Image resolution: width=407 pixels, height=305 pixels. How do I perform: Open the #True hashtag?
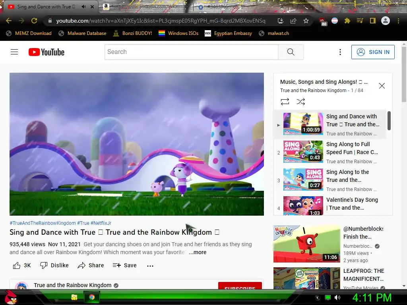click(x=83, y=223)
